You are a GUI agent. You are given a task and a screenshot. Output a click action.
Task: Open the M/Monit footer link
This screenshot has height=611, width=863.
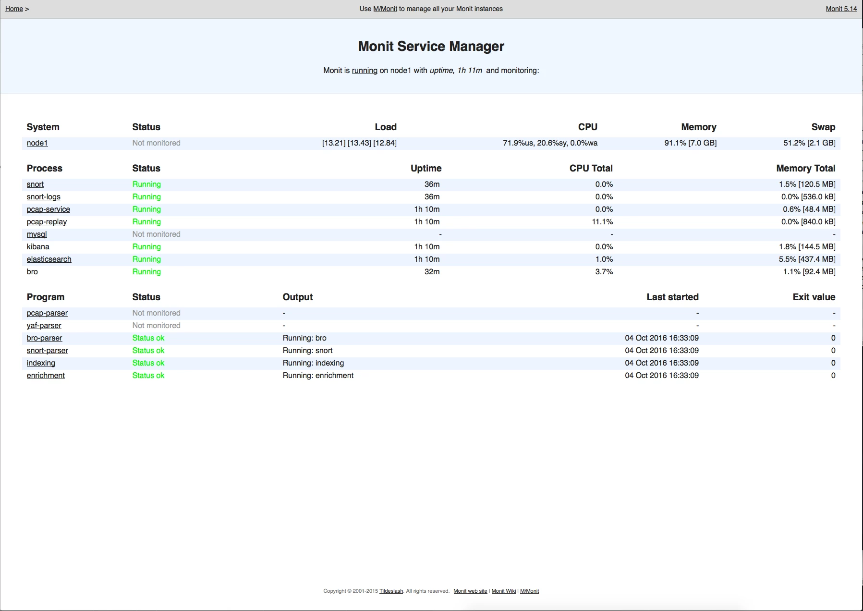pos(529,591)
